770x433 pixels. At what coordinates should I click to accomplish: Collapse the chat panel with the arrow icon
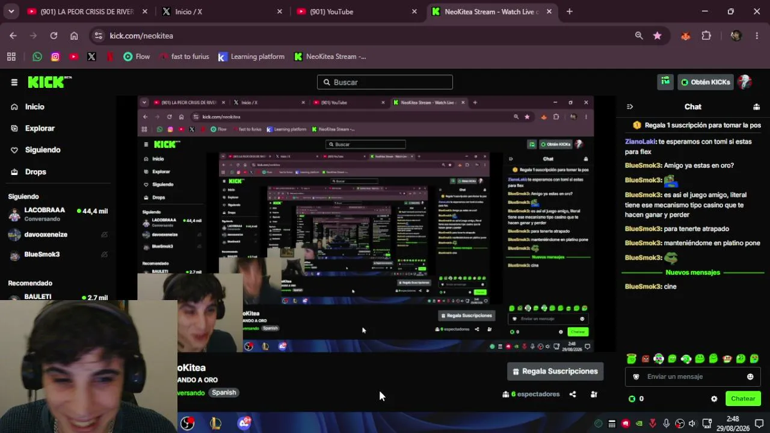point(630,106)
